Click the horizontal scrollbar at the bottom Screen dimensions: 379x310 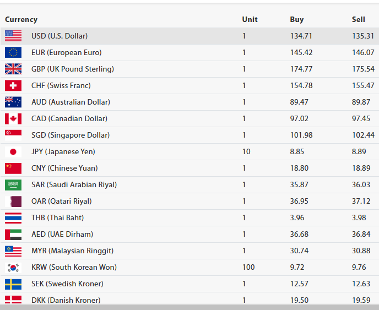[x=189, y=307]
